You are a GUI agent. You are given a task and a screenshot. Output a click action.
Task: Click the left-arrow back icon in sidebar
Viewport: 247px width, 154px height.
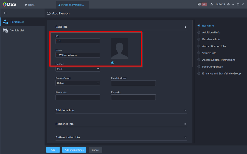(x=5, y=13)
